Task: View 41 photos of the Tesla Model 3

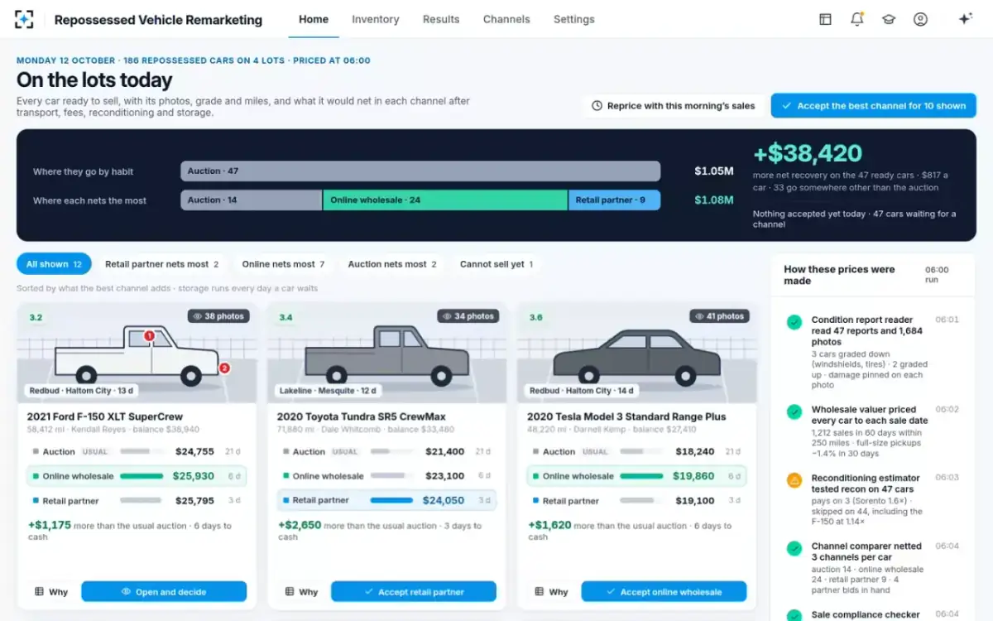Action: pos(719,316)
